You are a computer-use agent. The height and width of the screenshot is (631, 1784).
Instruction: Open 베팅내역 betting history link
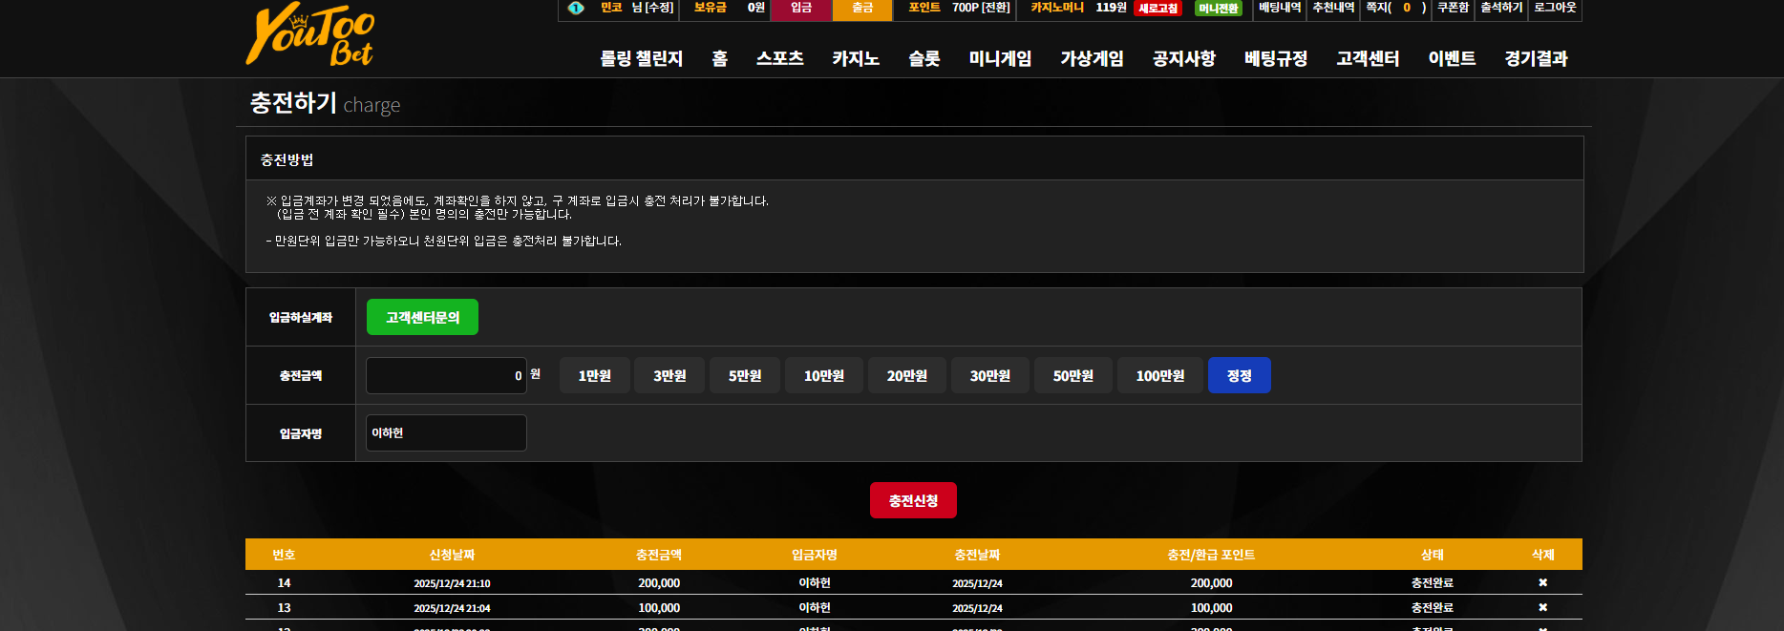tap(1280, 8)
